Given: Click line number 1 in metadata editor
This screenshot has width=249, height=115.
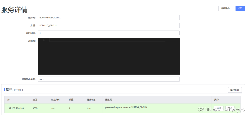Looking at the screenshot, I should 44,40.
